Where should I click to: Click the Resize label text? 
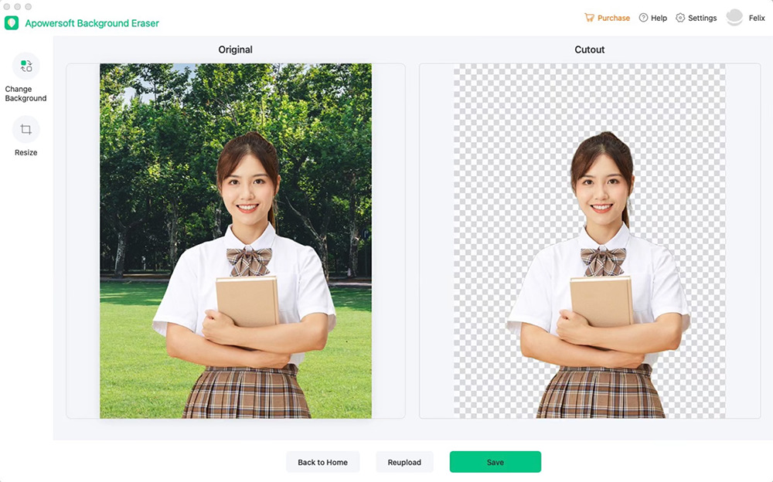pyautogui.click(x=26, y=153)
